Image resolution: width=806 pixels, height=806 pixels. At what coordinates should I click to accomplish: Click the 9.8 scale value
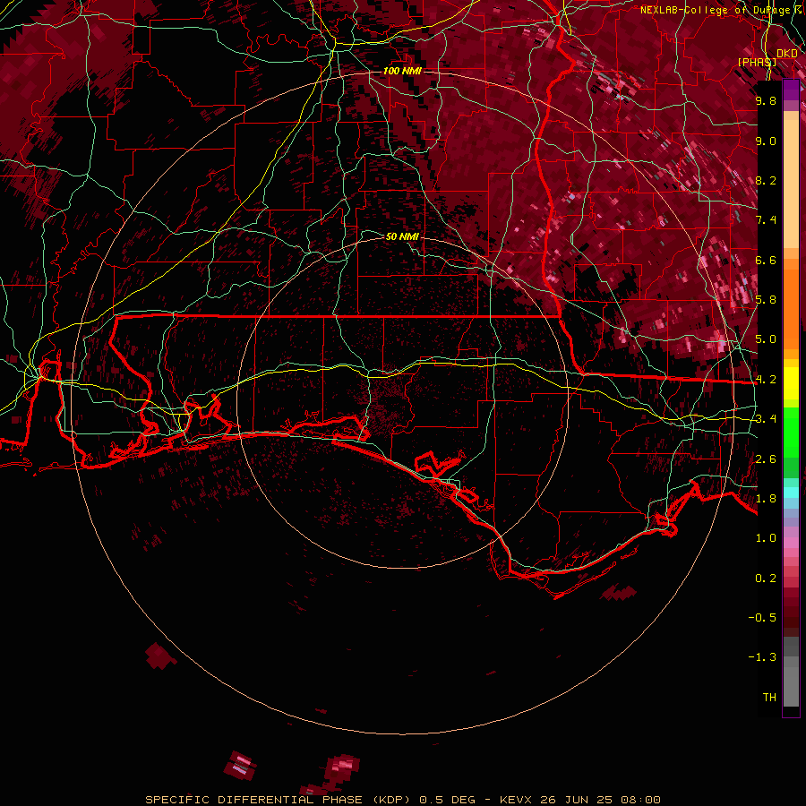[x=766, y=100]
